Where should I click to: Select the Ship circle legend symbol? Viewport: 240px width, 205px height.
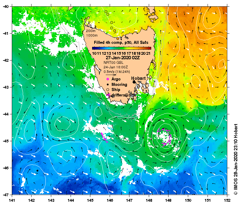tap(108, 90)
